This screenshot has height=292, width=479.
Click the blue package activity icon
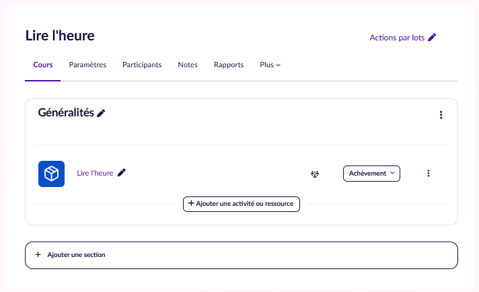pos(51,174)
